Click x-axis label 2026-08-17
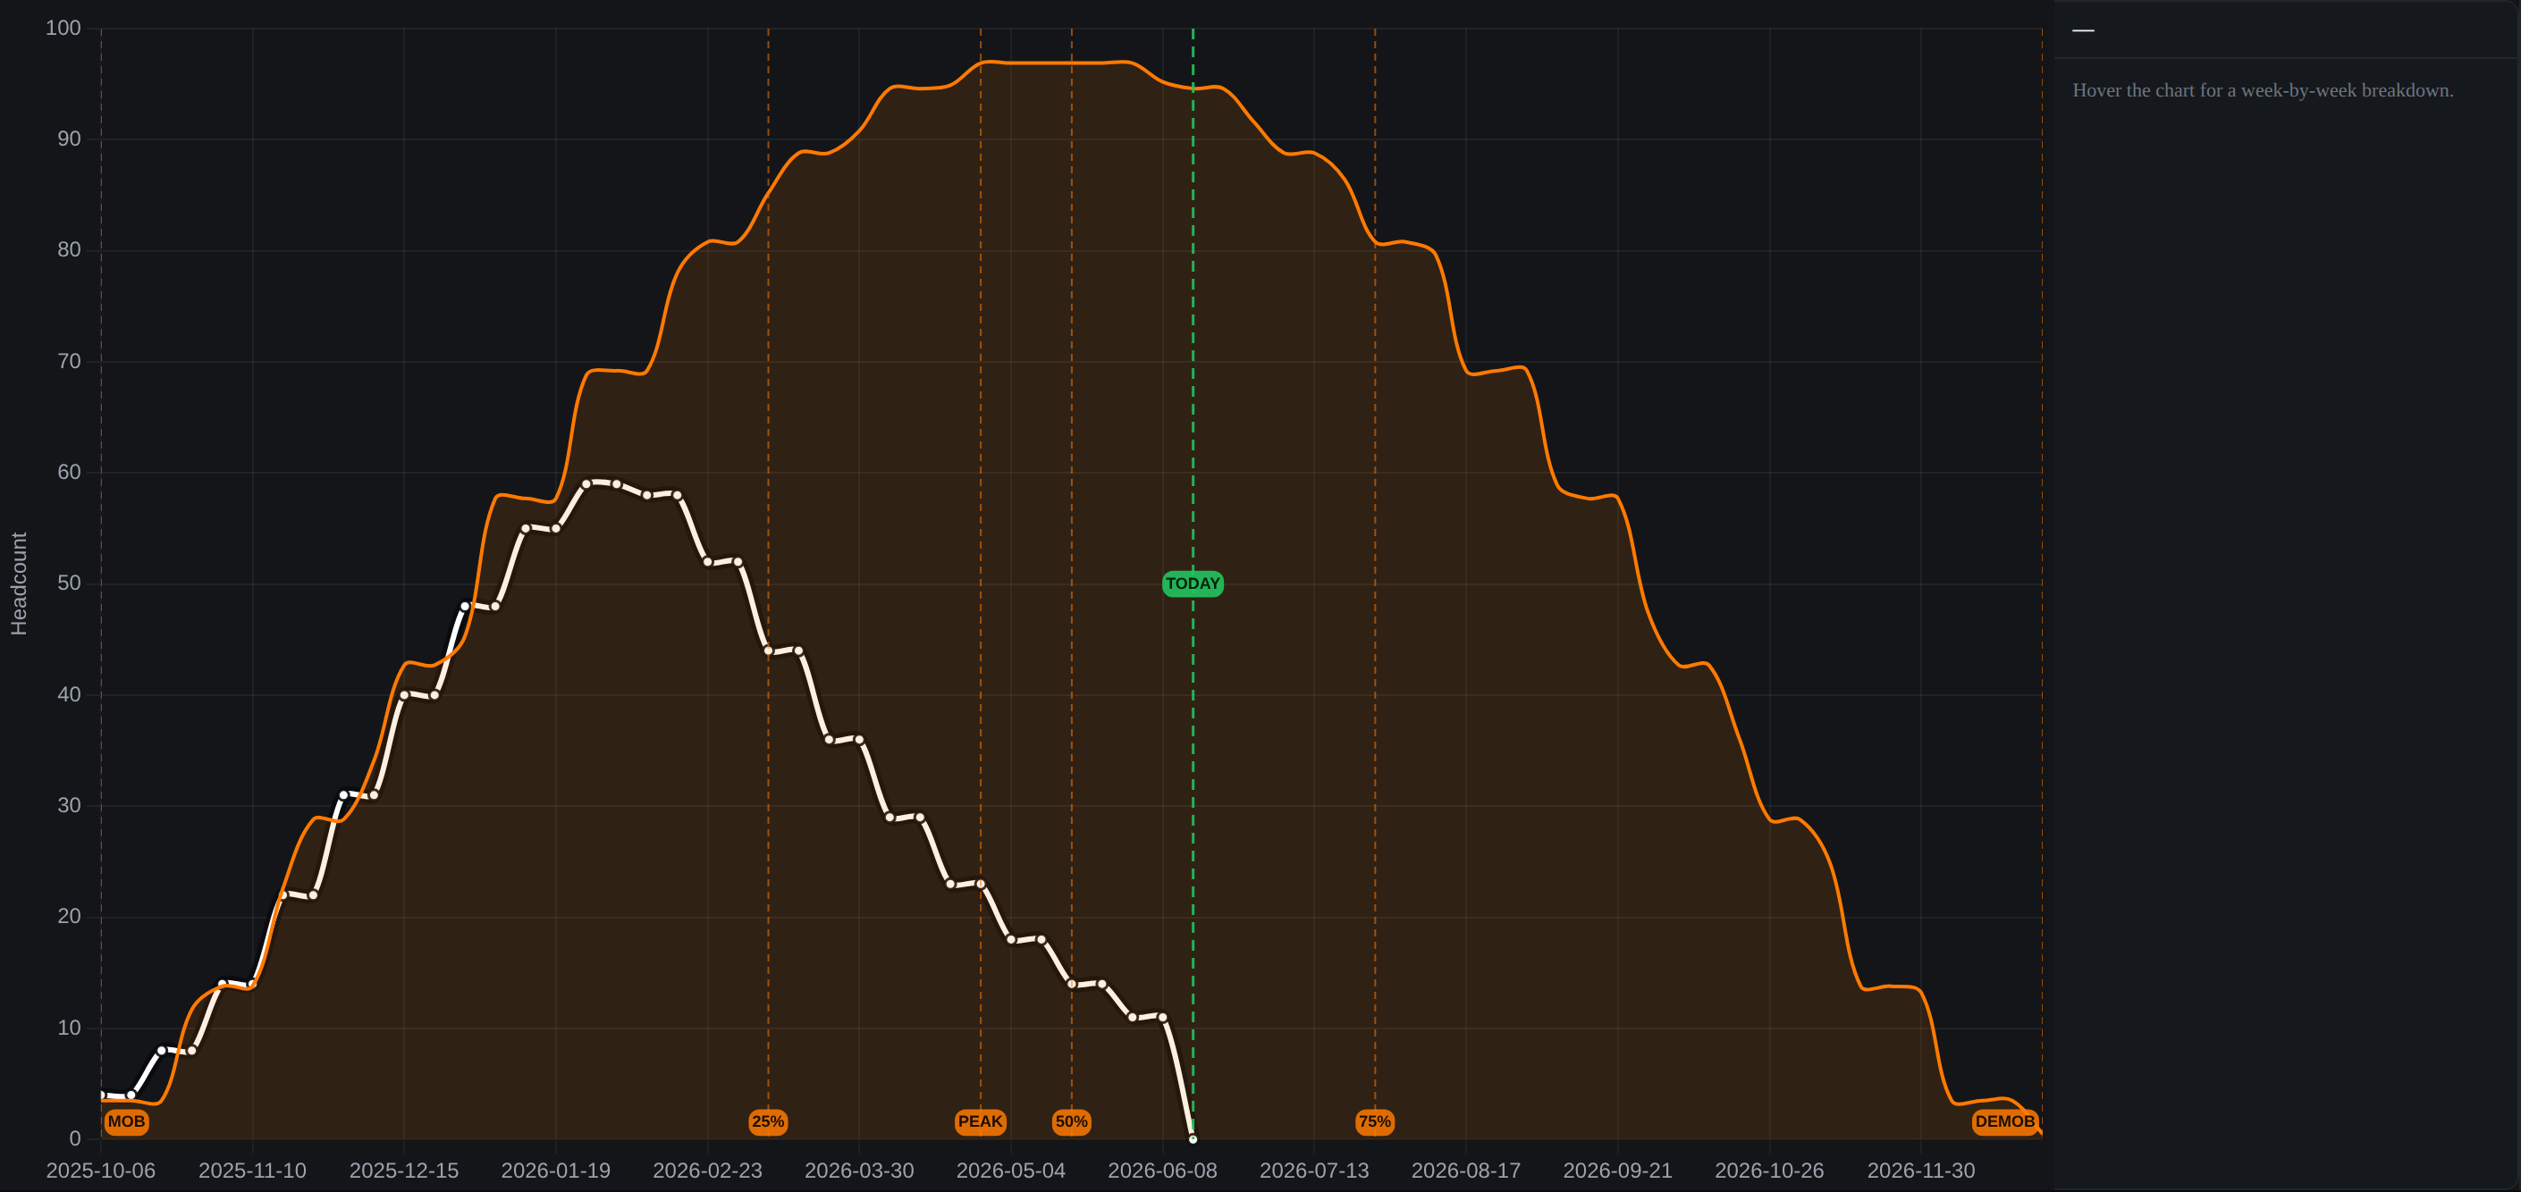The image size is (2521, 1192). (1466, 1171)
